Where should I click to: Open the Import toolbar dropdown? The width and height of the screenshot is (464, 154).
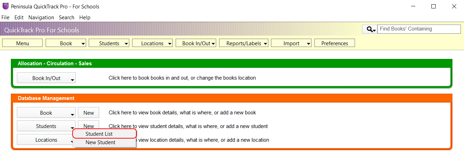pos(291,43)
